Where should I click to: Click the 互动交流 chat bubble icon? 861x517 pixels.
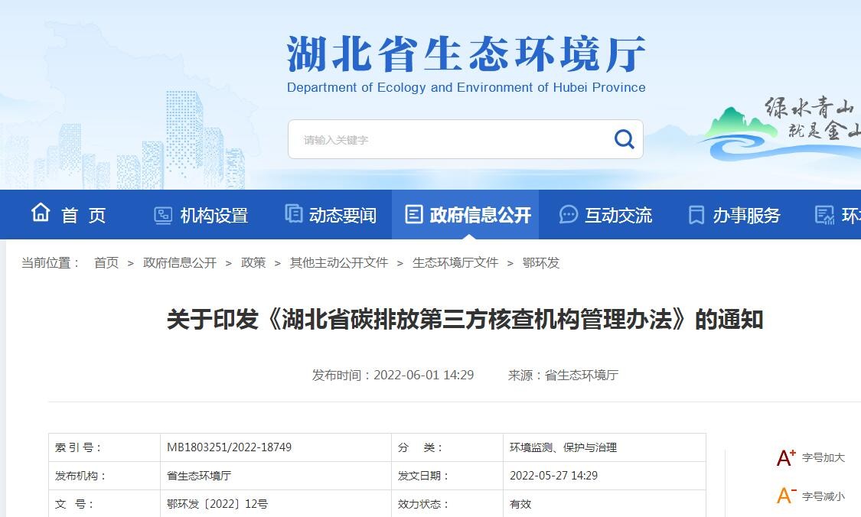coord(567,215)
